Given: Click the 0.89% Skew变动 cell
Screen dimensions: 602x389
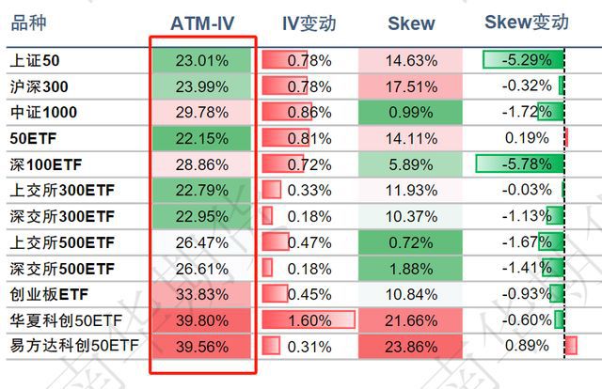Looking at the screenshot, I should pos(527,346).
